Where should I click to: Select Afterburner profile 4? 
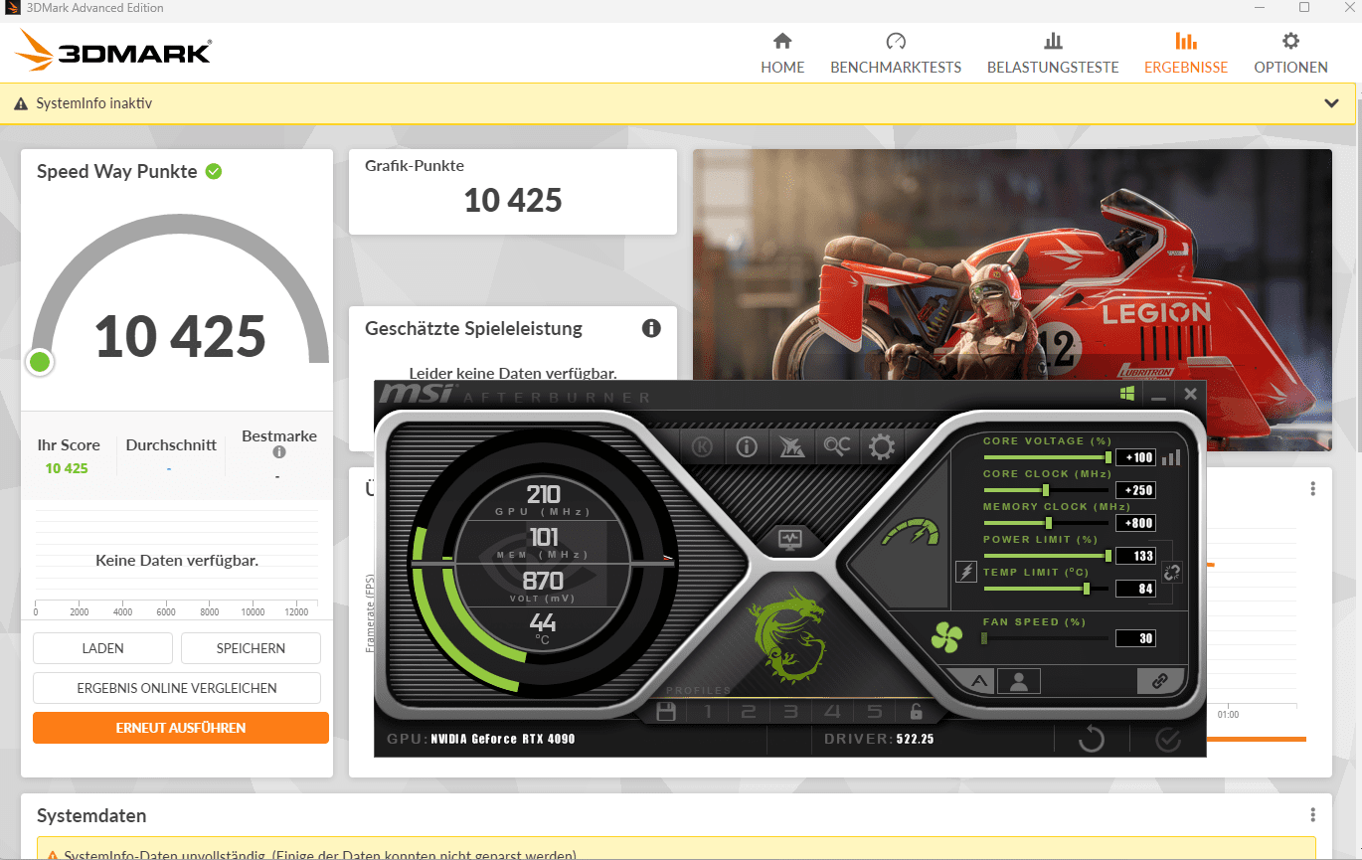point(832,712)
